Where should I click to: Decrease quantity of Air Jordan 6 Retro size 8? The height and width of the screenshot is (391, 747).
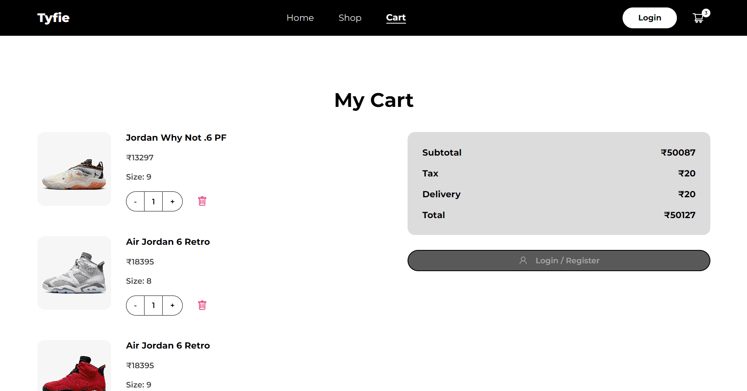point(135,305)
